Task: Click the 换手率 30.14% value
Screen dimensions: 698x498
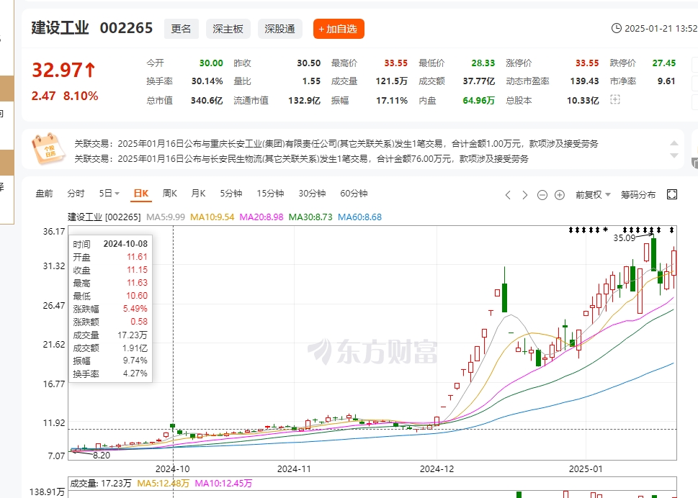Action: [207, 81]
